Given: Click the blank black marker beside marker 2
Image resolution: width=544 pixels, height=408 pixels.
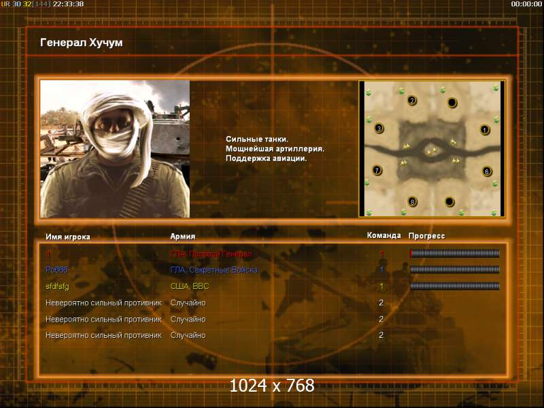Looking at the screenshot, I should coord(452,103).
